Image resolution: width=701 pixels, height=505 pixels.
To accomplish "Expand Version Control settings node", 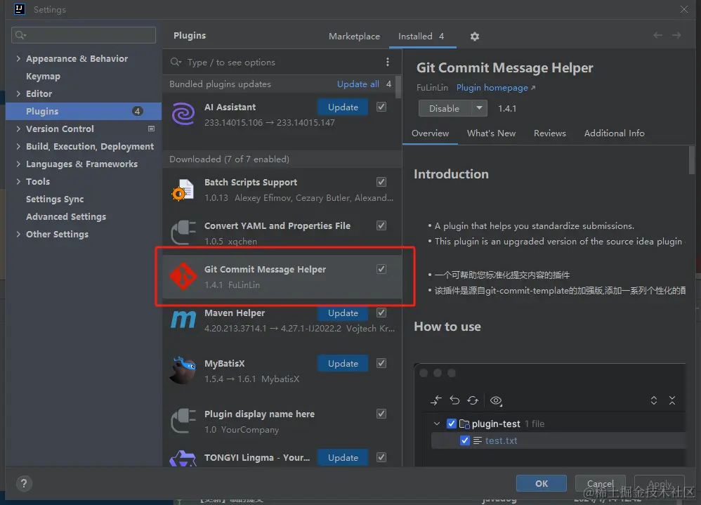I will [x=18, y=129].
